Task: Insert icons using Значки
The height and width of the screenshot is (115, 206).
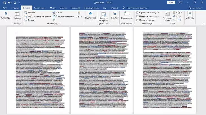Action: (x=57, y=13)
